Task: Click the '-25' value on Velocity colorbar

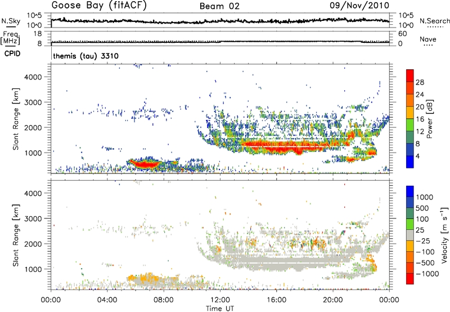Action: click(x=423, y=241)
